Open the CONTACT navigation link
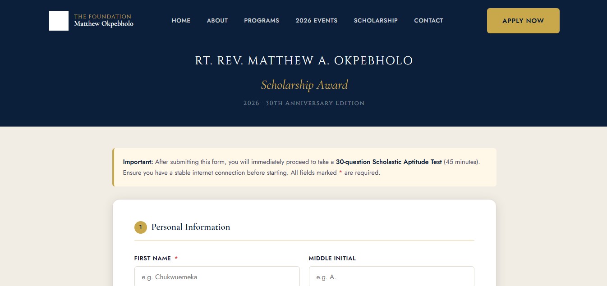Viewport: 607px width, 286px height. (x=428, y=21)
